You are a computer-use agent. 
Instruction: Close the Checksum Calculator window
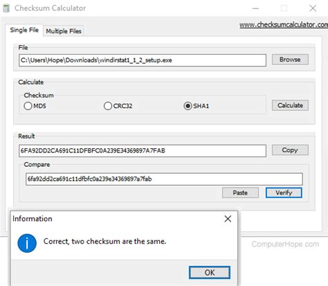pyautogui.click(x=313, y=8)
